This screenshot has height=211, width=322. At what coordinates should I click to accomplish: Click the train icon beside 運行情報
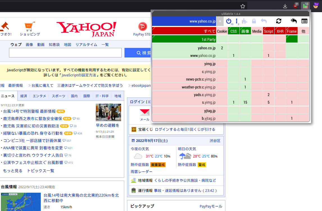tap(133, 190)
